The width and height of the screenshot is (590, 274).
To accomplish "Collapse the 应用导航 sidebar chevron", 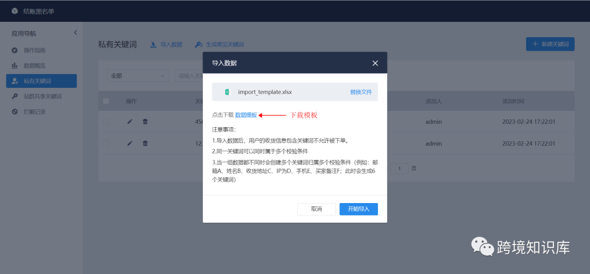I will 75,33.
